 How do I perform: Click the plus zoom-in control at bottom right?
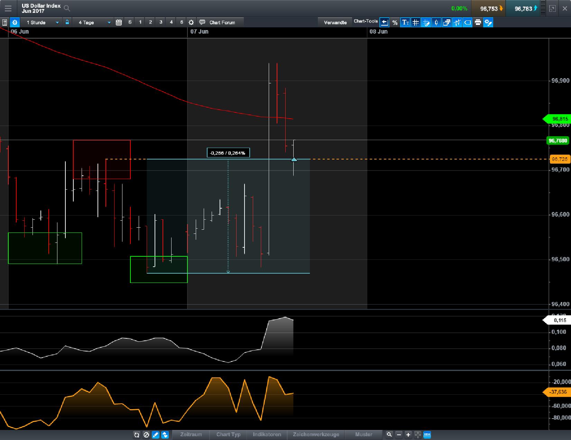click(x=408, y=435)
